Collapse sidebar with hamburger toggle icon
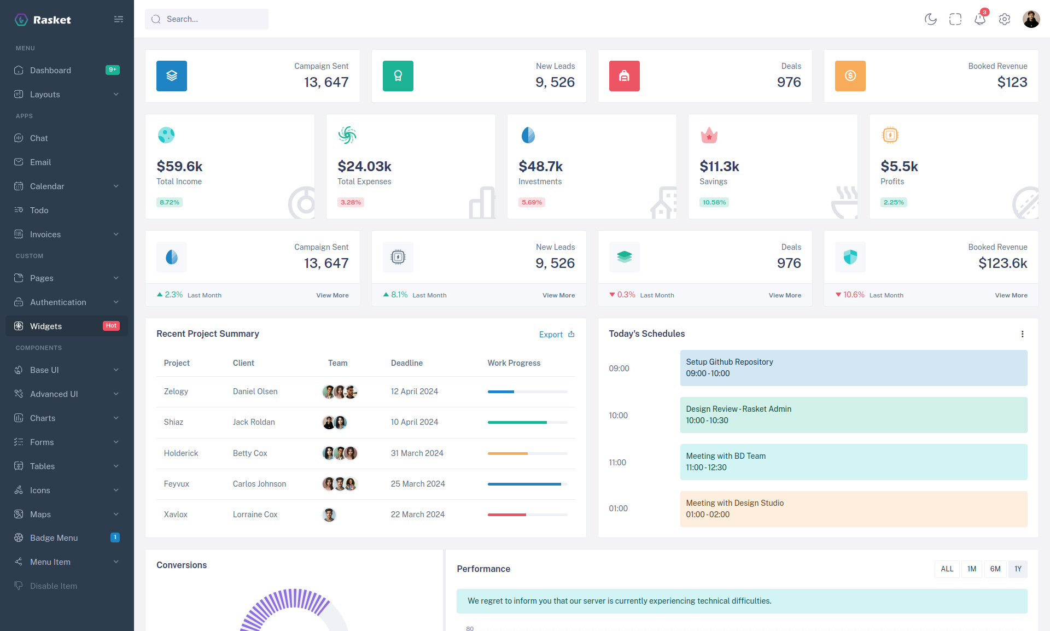The image size is (1050, 631). [118, 19]
